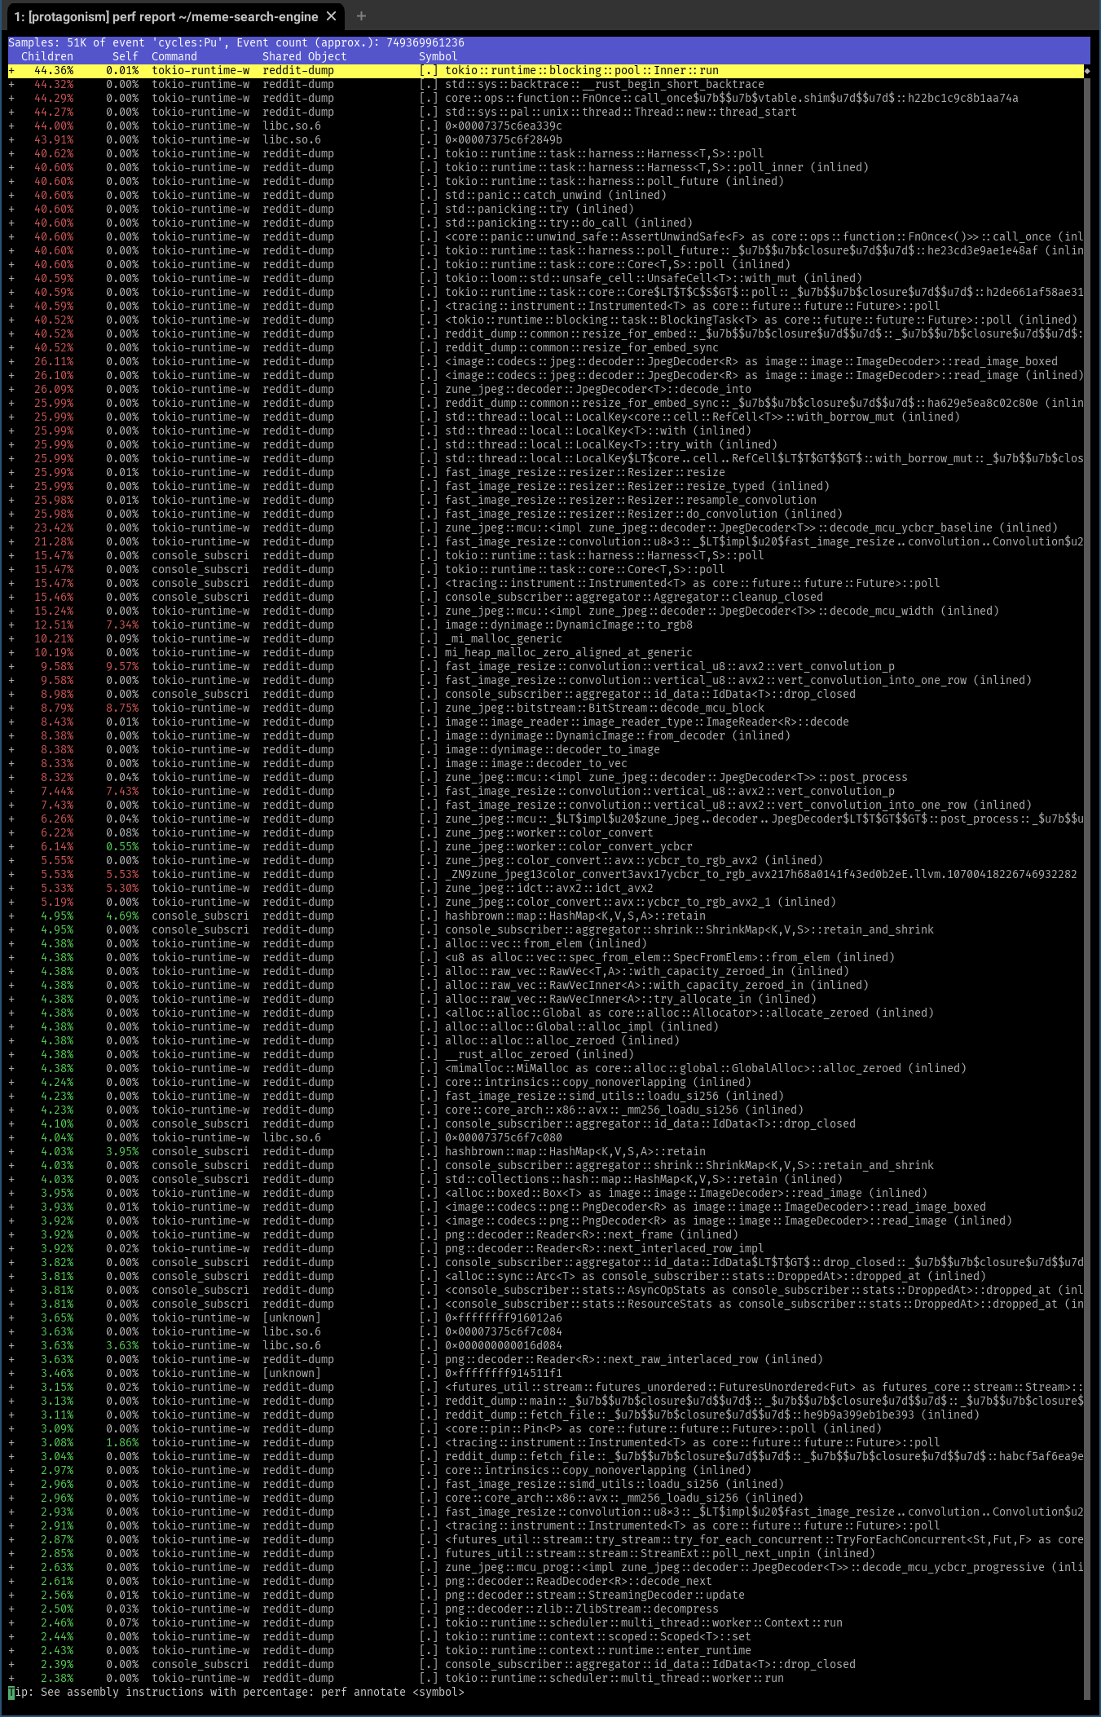Click the 9.57% self value
The image size is (1101, 1717).
(122, 666)
